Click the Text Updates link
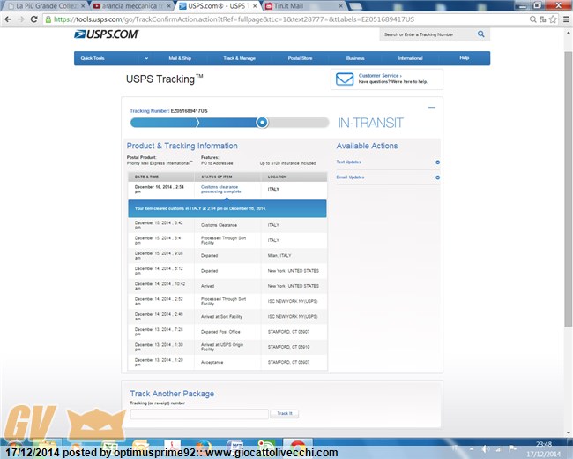The image size is (573, 459). [x=348, y=162]
